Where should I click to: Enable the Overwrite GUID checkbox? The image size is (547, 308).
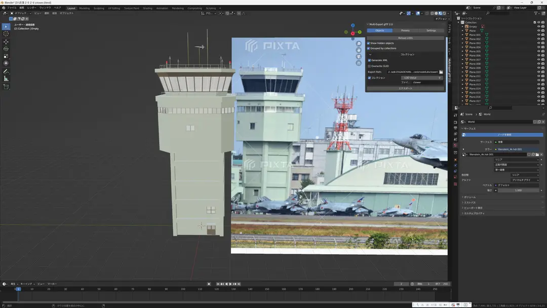[x=369, y=66]
